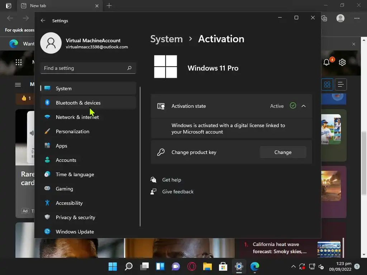This screenshot has width=367, height=275.
Task: Open the hamburger menu on Edge page
Action: click(18, 85)
